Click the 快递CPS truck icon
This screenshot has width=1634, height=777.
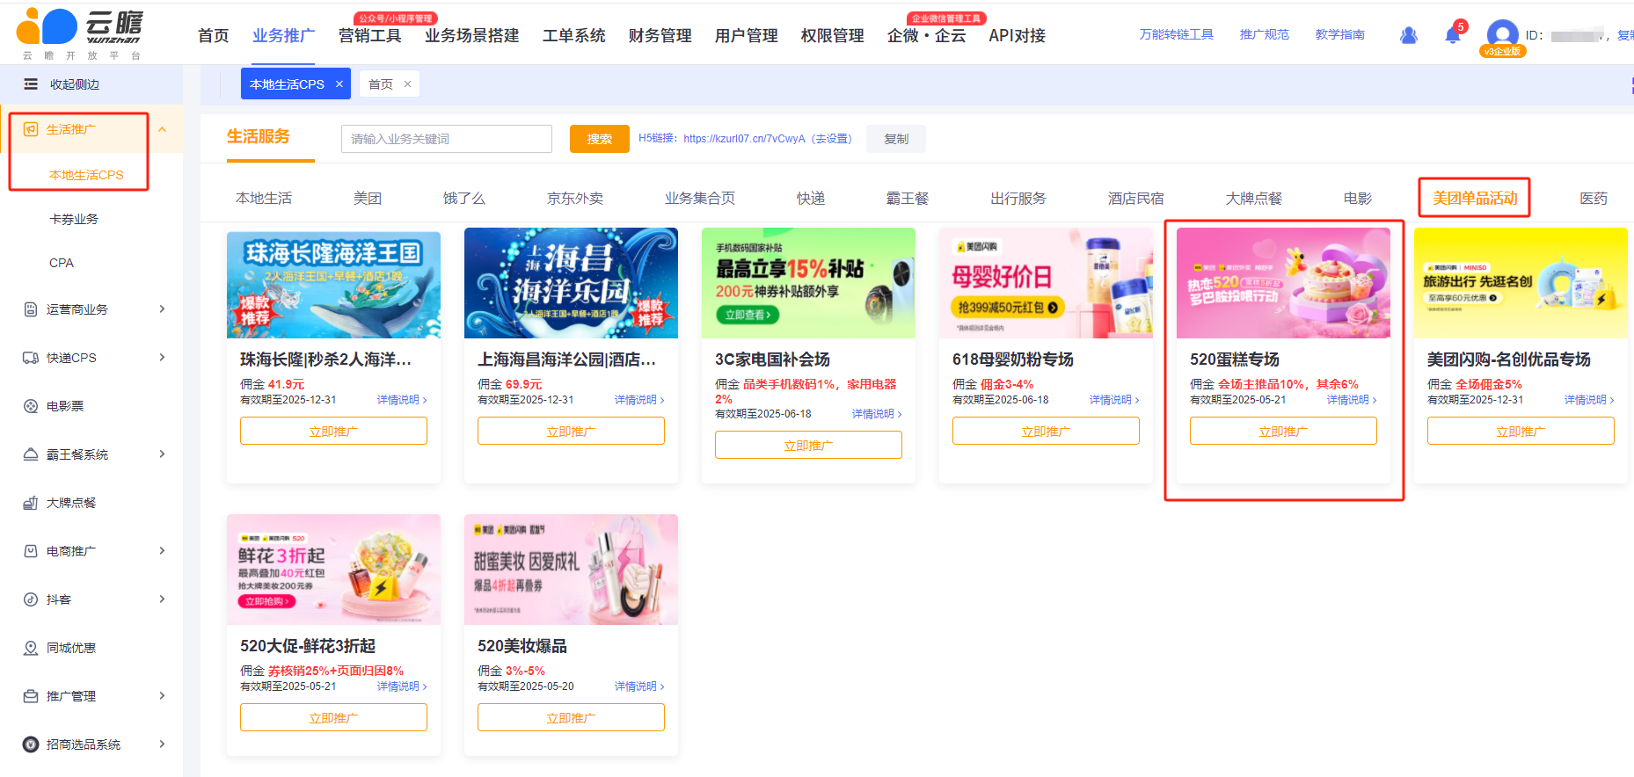pyautogui.click(x=31, y=358)
